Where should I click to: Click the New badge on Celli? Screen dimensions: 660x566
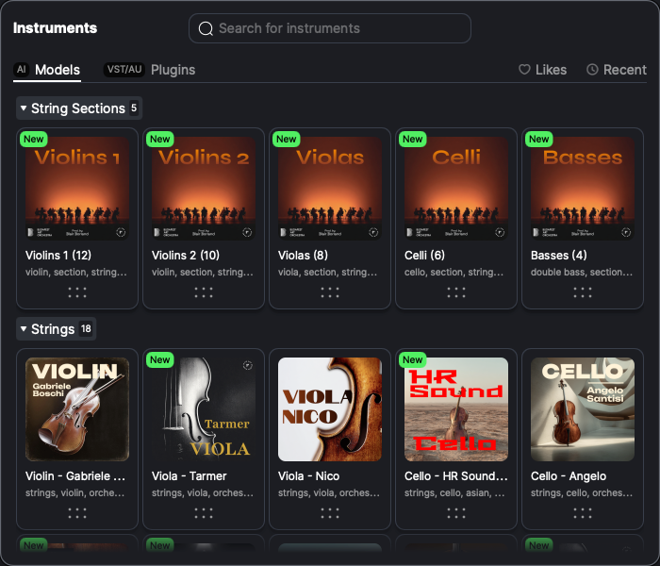point(413,139)
